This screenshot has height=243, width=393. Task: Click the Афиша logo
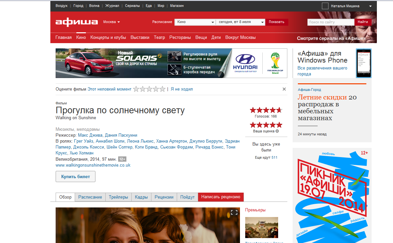coord(76,22)
